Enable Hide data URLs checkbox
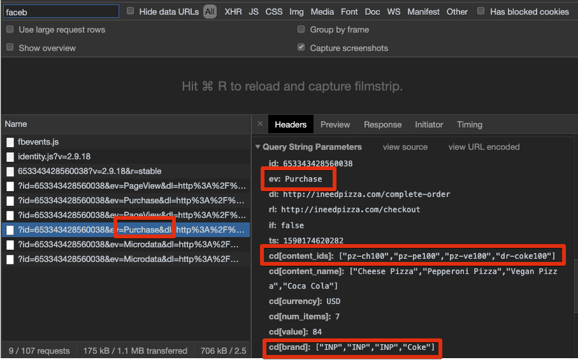 click(x=131, y=11)
